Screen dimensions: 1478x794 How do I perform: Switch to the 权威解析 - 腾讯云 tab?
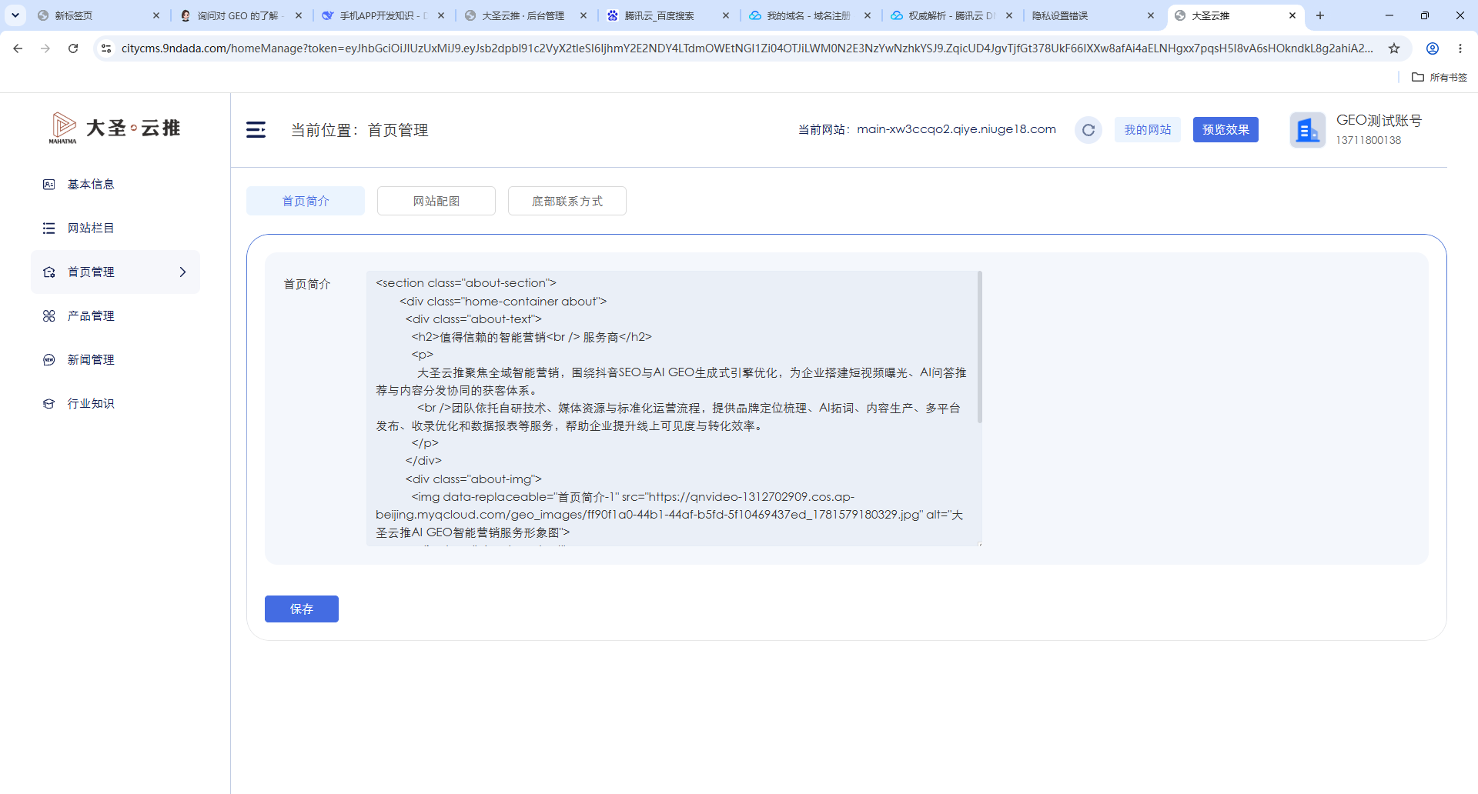click(950, 15)
